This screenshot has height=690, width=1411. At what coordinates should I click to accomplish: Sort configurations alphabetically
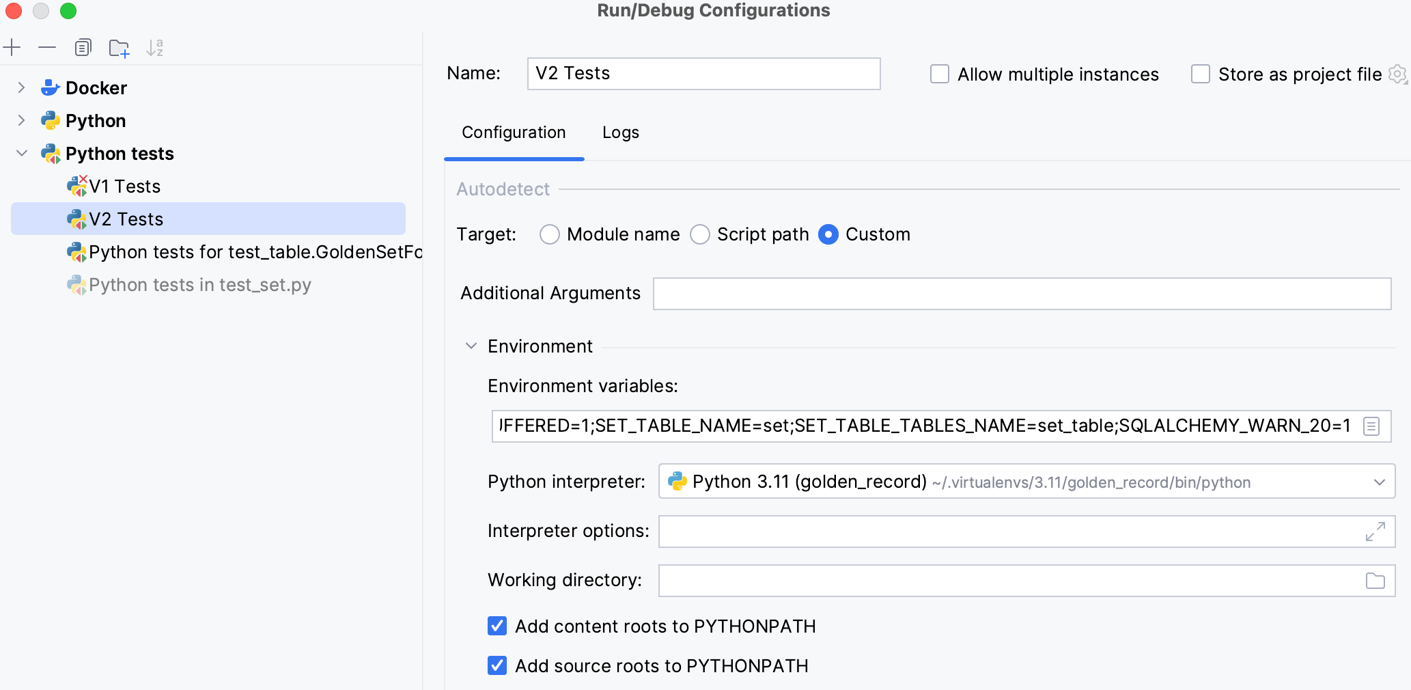(x=155, y=48)
